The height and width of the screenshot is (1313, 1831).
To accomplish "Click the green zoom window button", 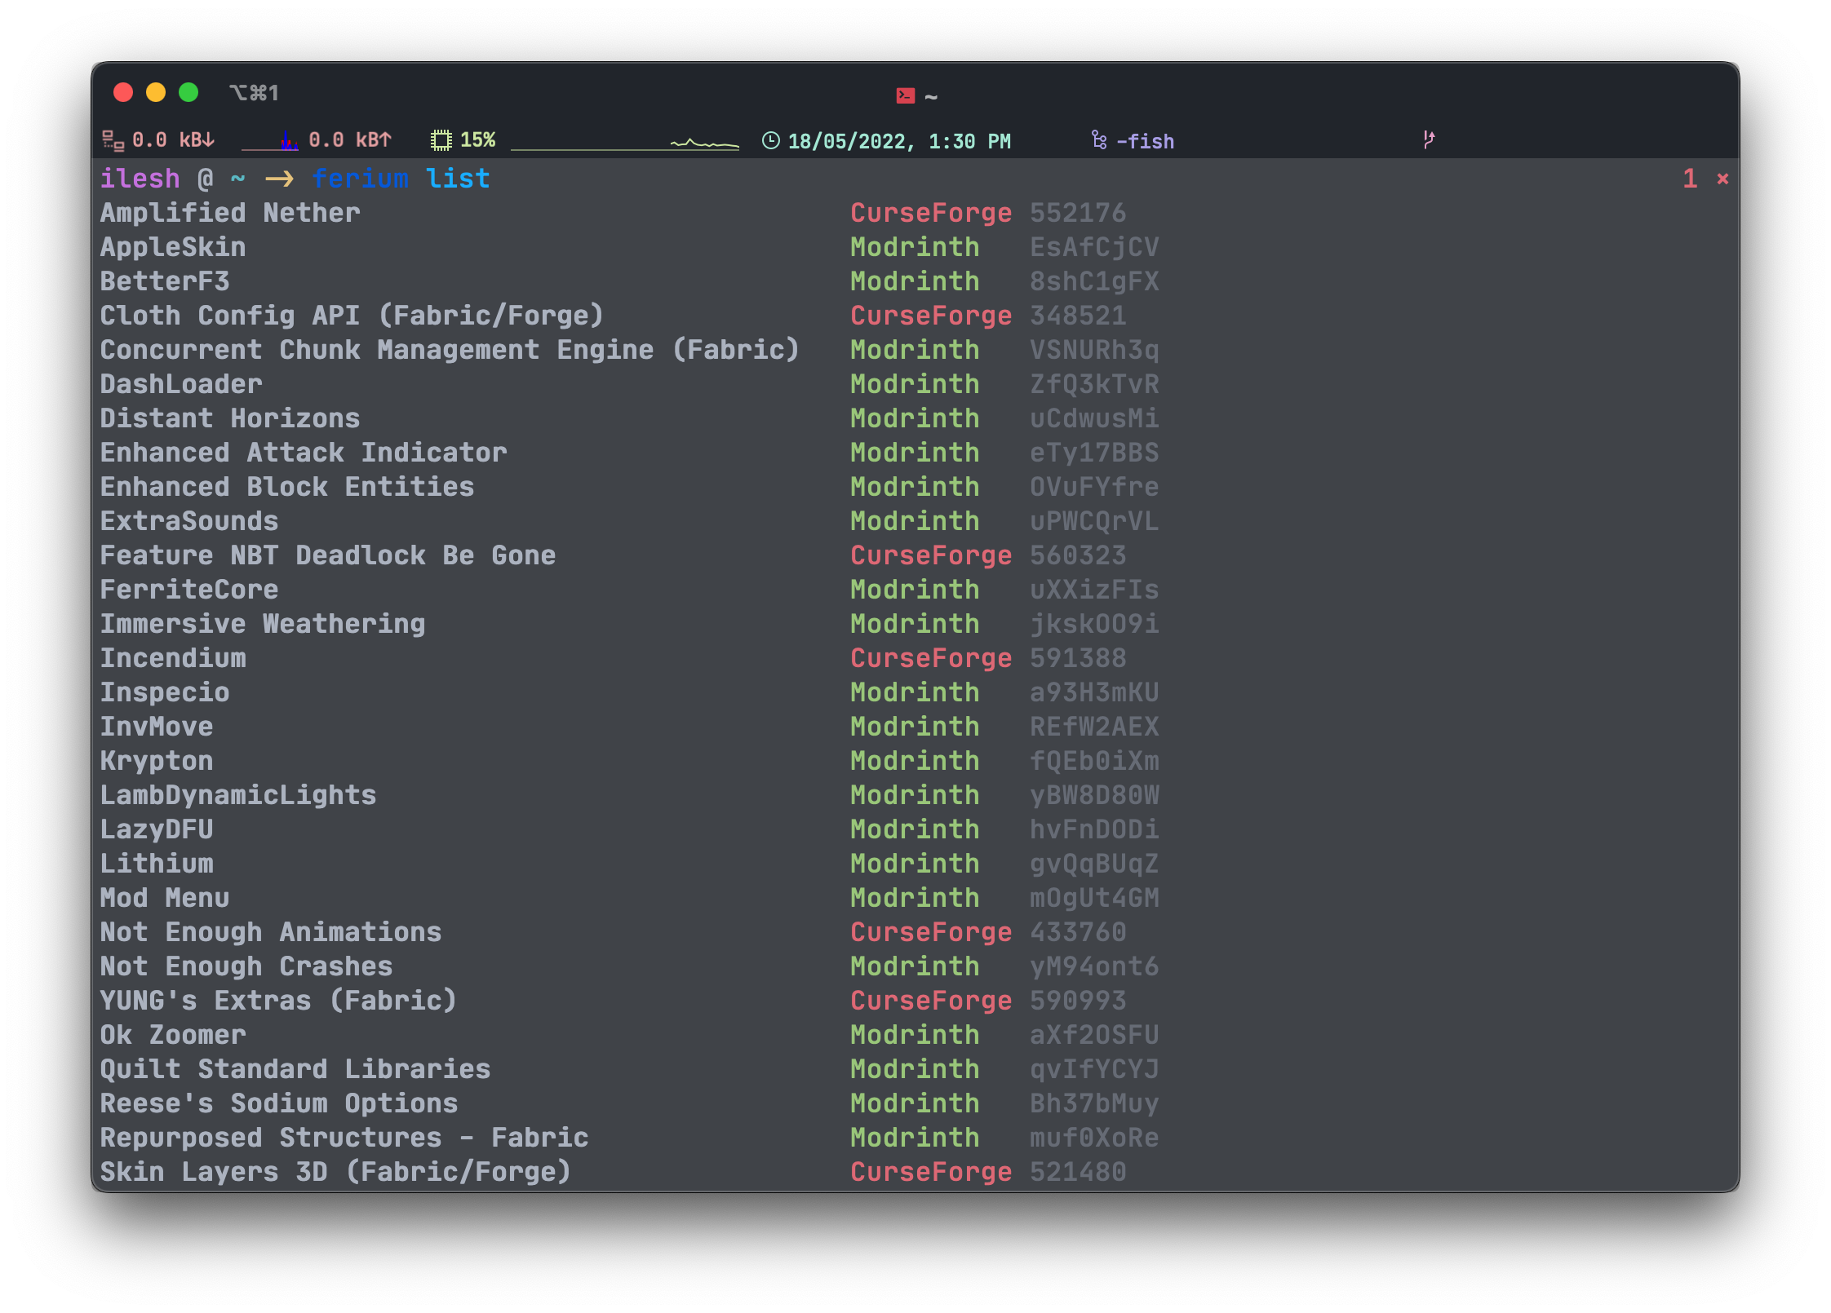I will pyautogui.click(x=188, y=93).
